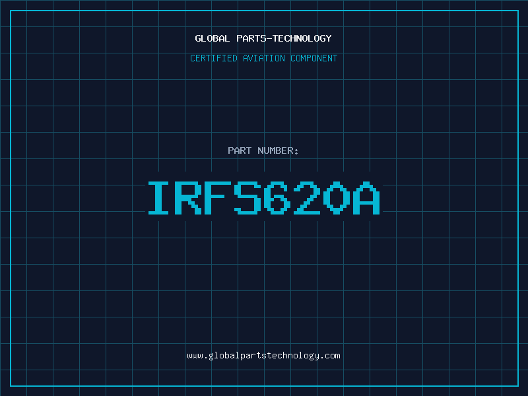This screenshot has height=396, width=528.
Task: Select the IRFS620A part number text
Action: [x=263, y=197]
